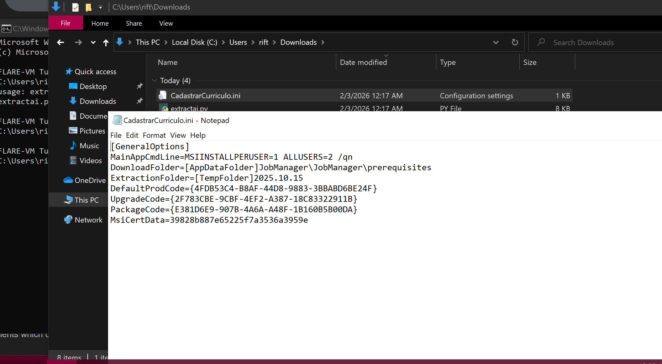
Task: Select Quick access in navigation pane
Action: pos(95,72)
